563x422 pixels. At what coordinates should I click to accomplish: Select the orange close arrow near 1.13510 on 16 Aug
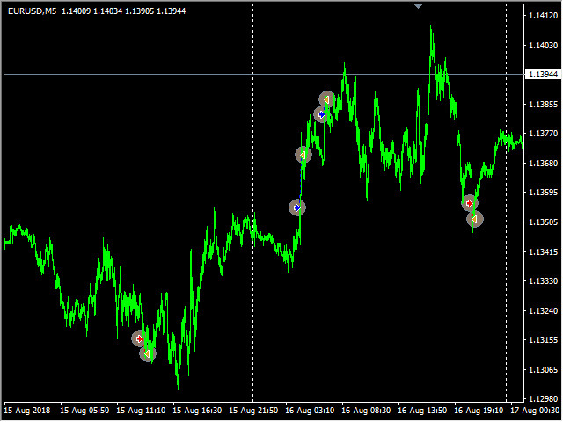pos(475,219)
